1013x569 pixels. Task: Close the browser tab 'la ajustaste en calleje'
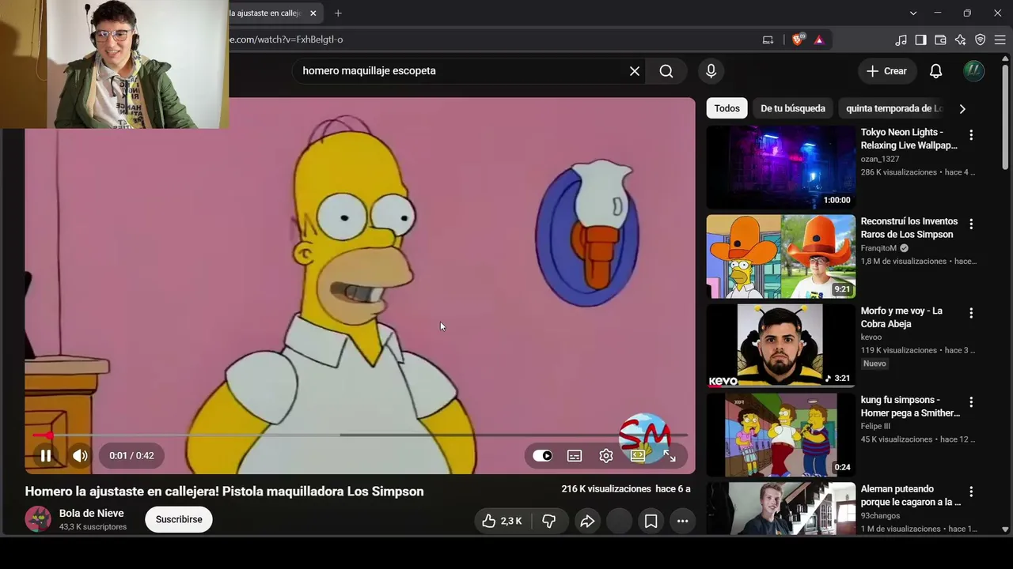click(313, 13)
